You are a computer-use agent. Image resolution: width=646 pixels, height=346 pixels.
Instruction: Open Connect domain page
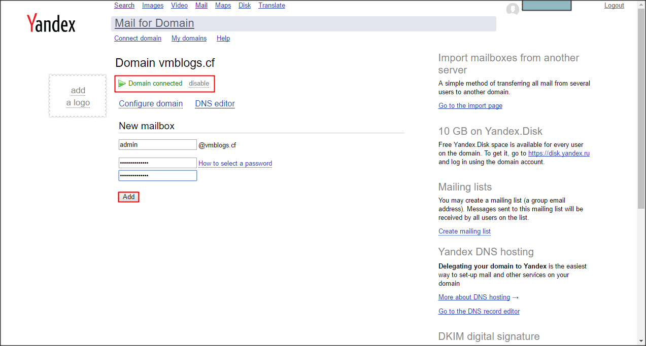138,39
